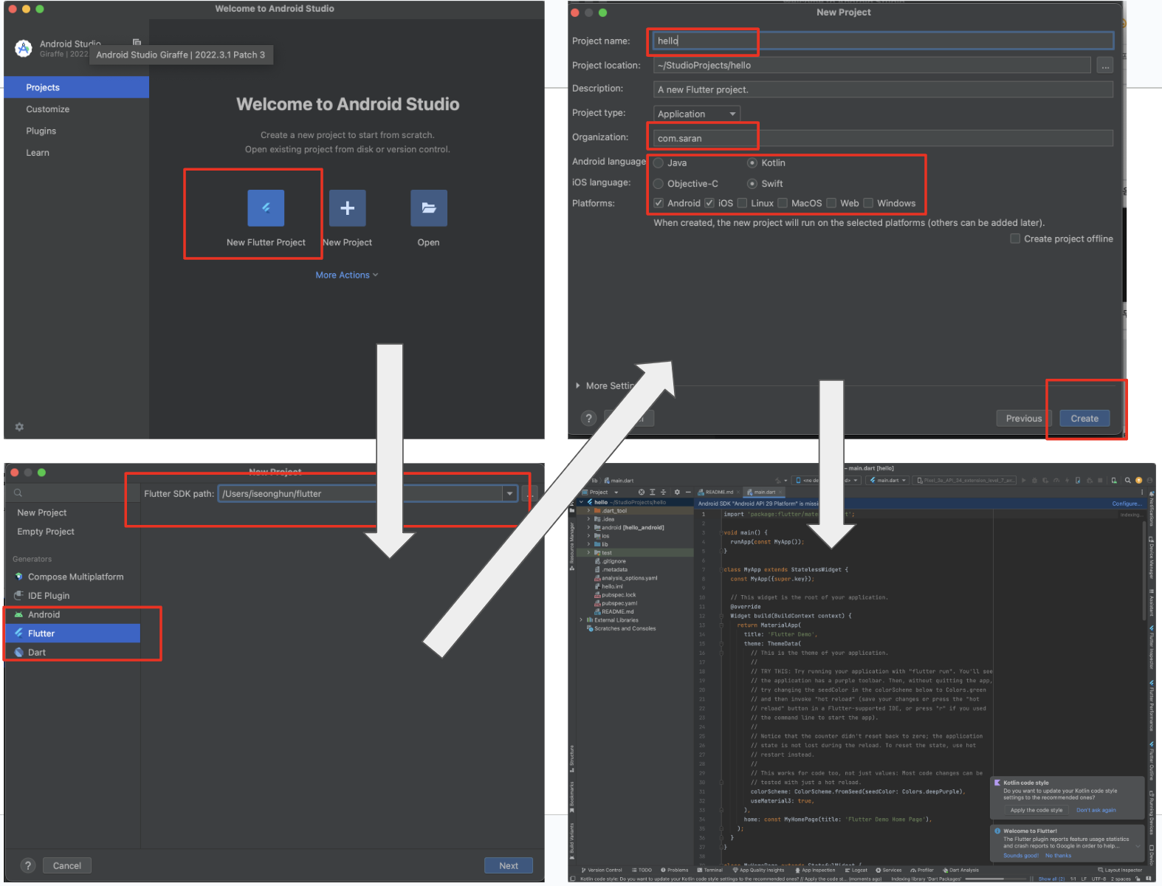This screenshot has height=886, width=1162.
Task: Click the Run play icon in IDE toolbar
Action: point(1023,481)
